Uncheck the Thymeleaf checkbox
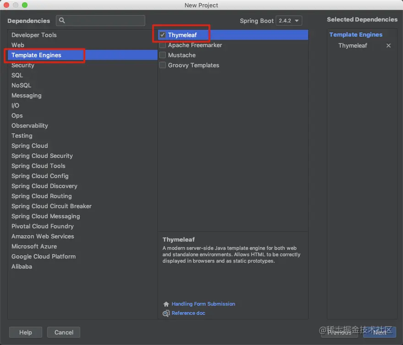Viewport: 403px width, 345px height. click(163, 35)
